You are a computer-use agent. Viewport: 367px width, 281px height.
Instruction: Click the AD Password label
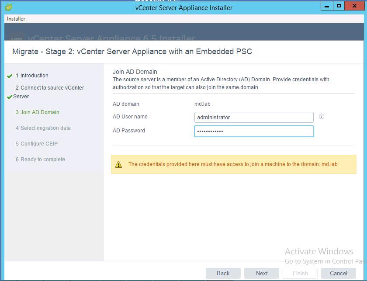tap(129, 130)
